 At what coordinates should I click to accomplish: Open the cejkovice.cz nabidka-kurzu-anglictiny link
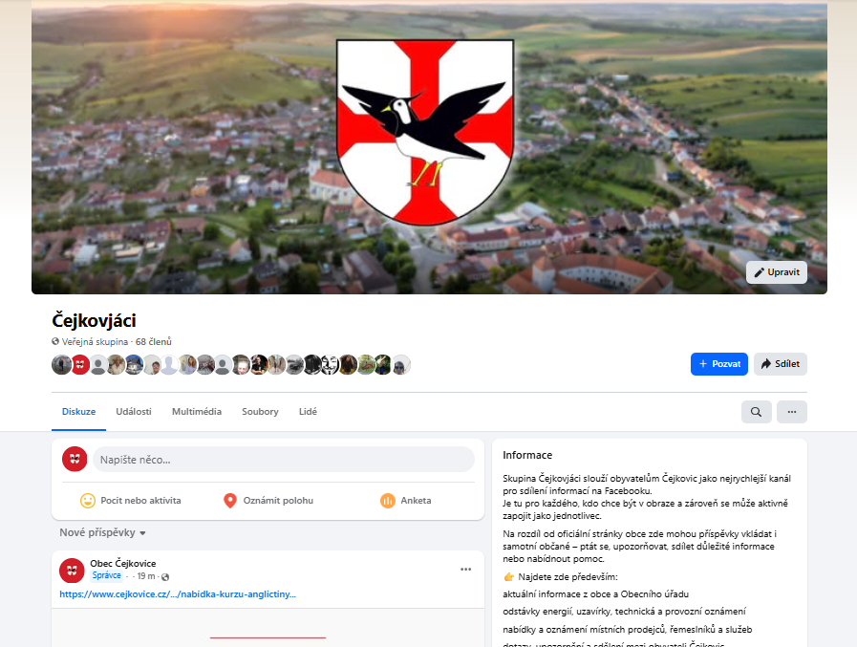pos(178,593)
